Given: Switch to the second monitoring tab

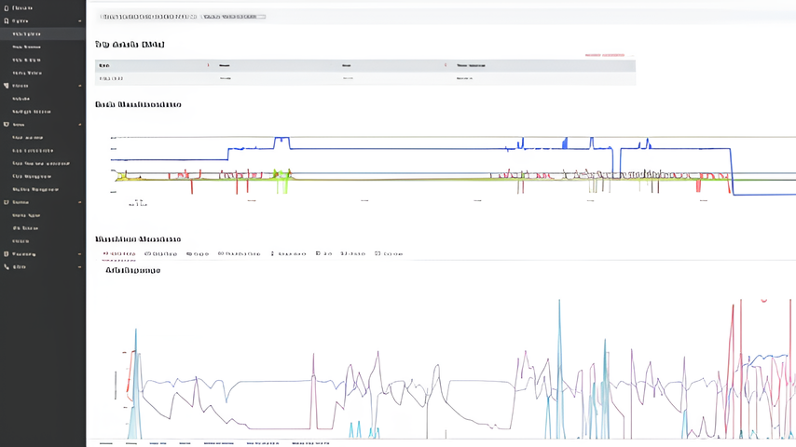Looking at the screenshot, I should (x=161, y=253).
